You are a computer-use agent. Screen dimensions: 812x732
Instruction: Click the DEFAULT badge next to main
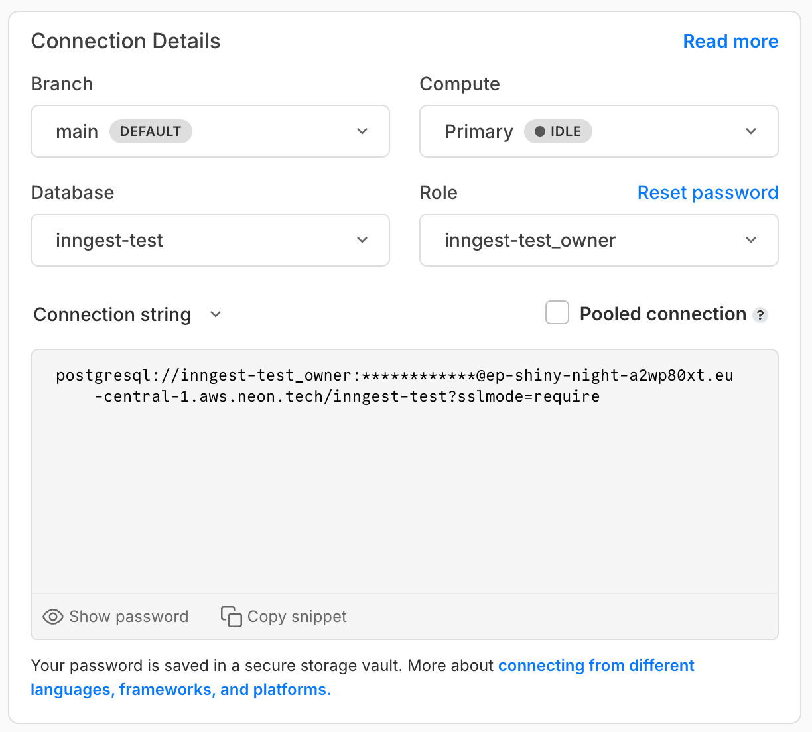point(151,131)
